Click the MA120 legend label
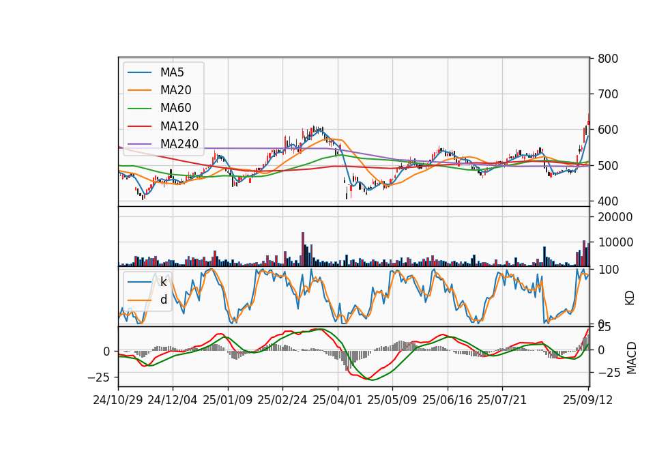This screenshot has height=471, width=655. coord(179,126)
